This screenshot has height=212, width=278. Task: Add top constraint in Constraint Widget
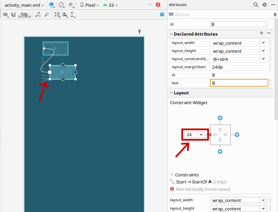[220, 118]
